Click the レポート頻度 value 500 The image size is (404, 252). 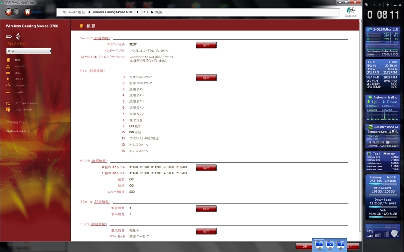[132, 192]
